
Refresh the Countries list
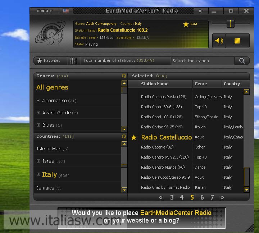124,136
